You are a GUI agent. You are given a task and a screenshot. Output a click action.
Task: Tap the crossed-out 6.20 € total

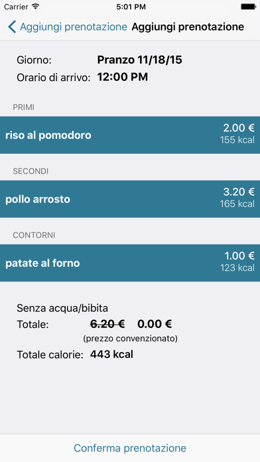pos(107,324)
